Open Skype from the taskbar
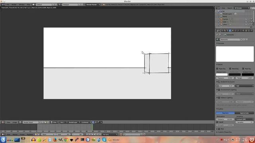255x143 pixels. [x=104, y=139]
